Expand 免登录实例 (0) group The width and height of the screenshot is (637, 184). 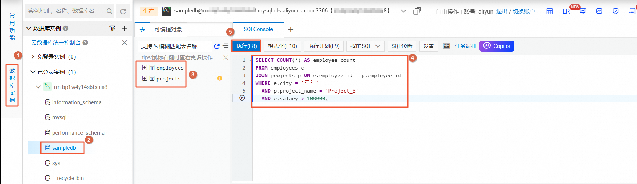[33, 56]
